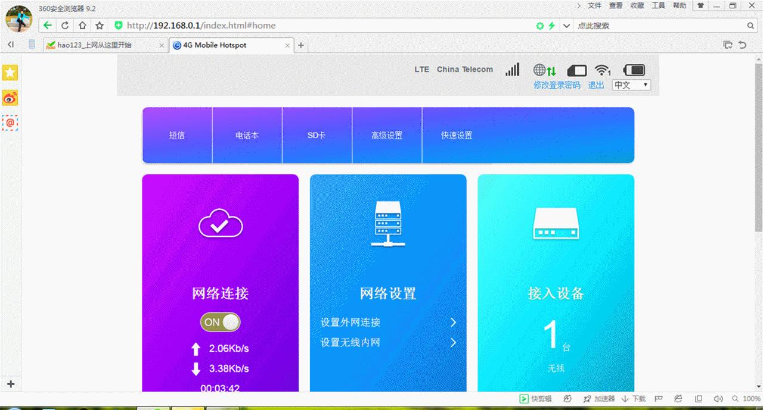Toggle the browser speaker mute icon
Image resolution: width=763 pixels, height=410 pixels.
(x=718, y=399)
